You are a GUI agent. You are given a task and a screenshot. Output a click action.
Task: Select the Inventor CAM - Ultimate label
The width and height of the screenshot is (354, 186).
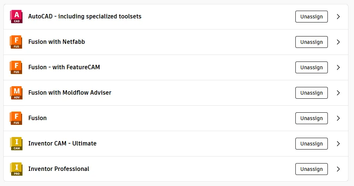point(62,143)
